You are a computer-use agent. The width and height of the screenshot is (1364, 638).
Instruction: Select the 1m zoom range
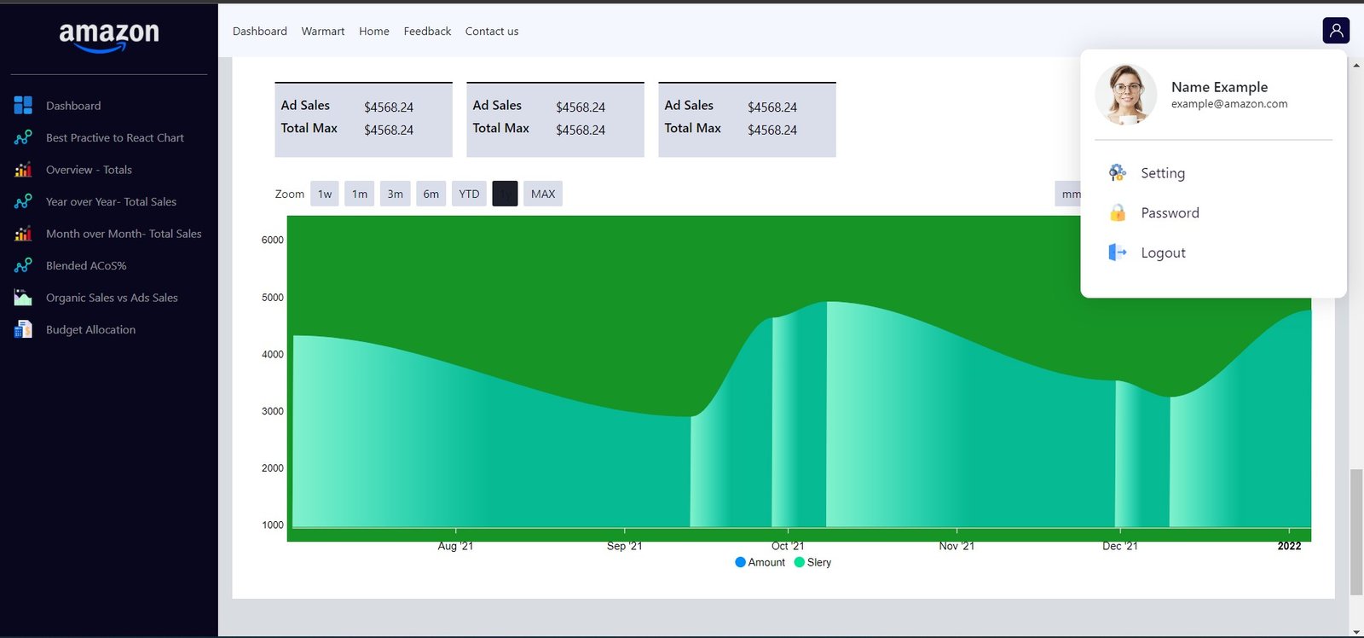360,194
